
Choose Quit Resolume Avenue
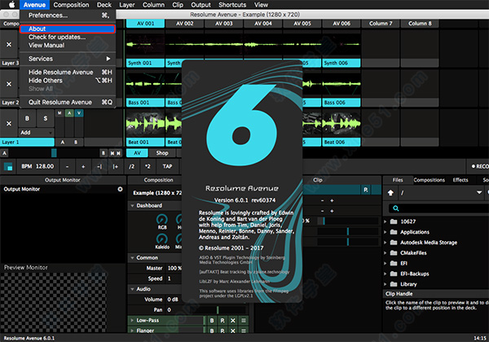(x=68, y=102)
